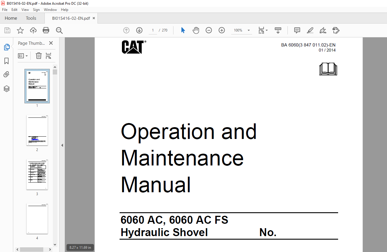The image size is (387, 252).
Task: Go to the next page arrow
Action: pos(139,30)
